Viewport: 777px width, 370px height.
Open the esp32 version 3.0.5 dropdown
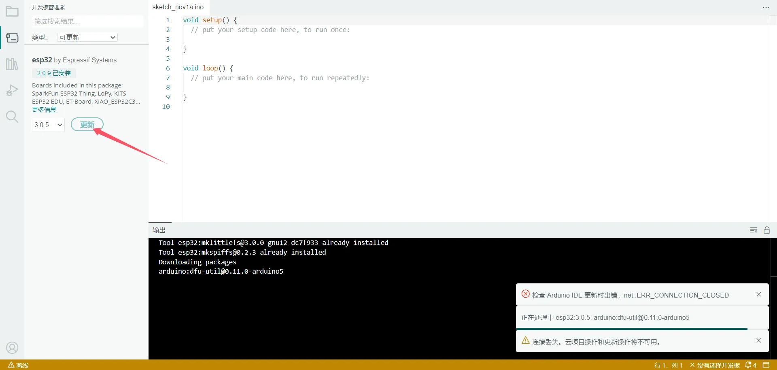[x=48, y=125]
